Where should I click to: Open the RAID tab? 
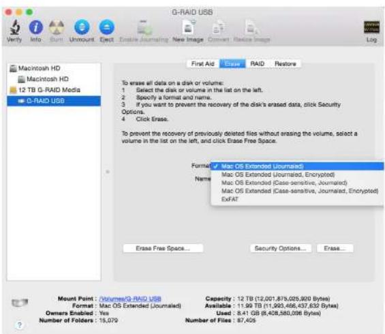coord(258,64)
